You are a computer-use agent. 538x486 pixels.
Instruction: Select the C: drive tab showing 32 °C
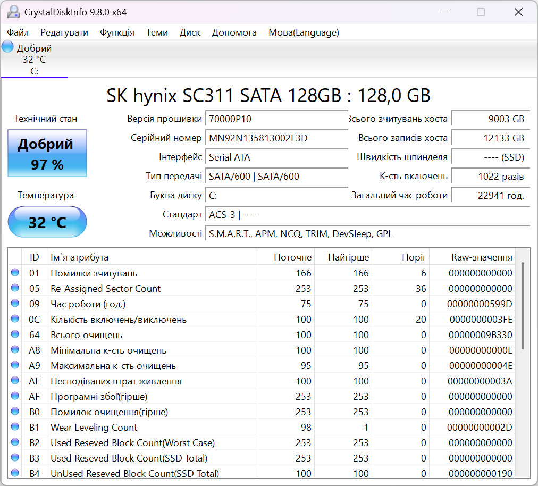[35, 59]
